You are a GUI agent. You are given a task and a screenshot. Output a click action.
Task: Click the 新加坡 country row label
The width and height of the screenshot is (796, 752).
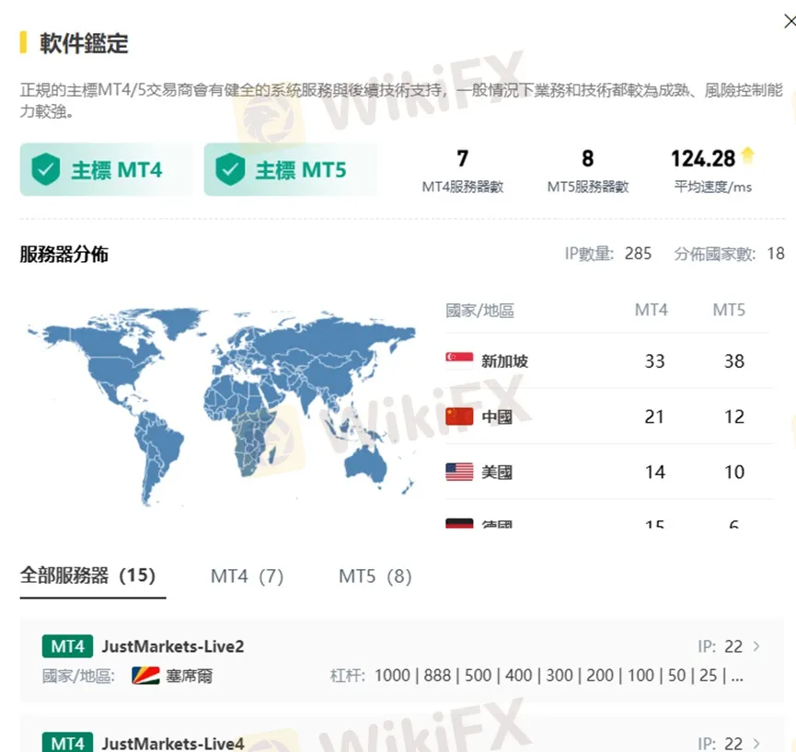pos(504,361)
